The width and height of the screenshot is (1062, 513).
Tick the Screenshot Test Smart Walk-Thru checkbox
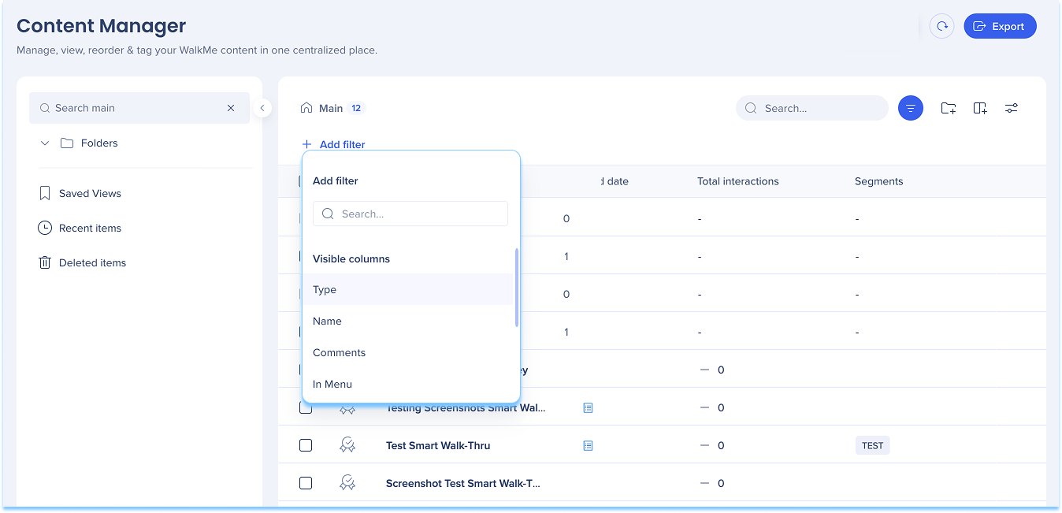pyautogui.click(x=306, y=483)
